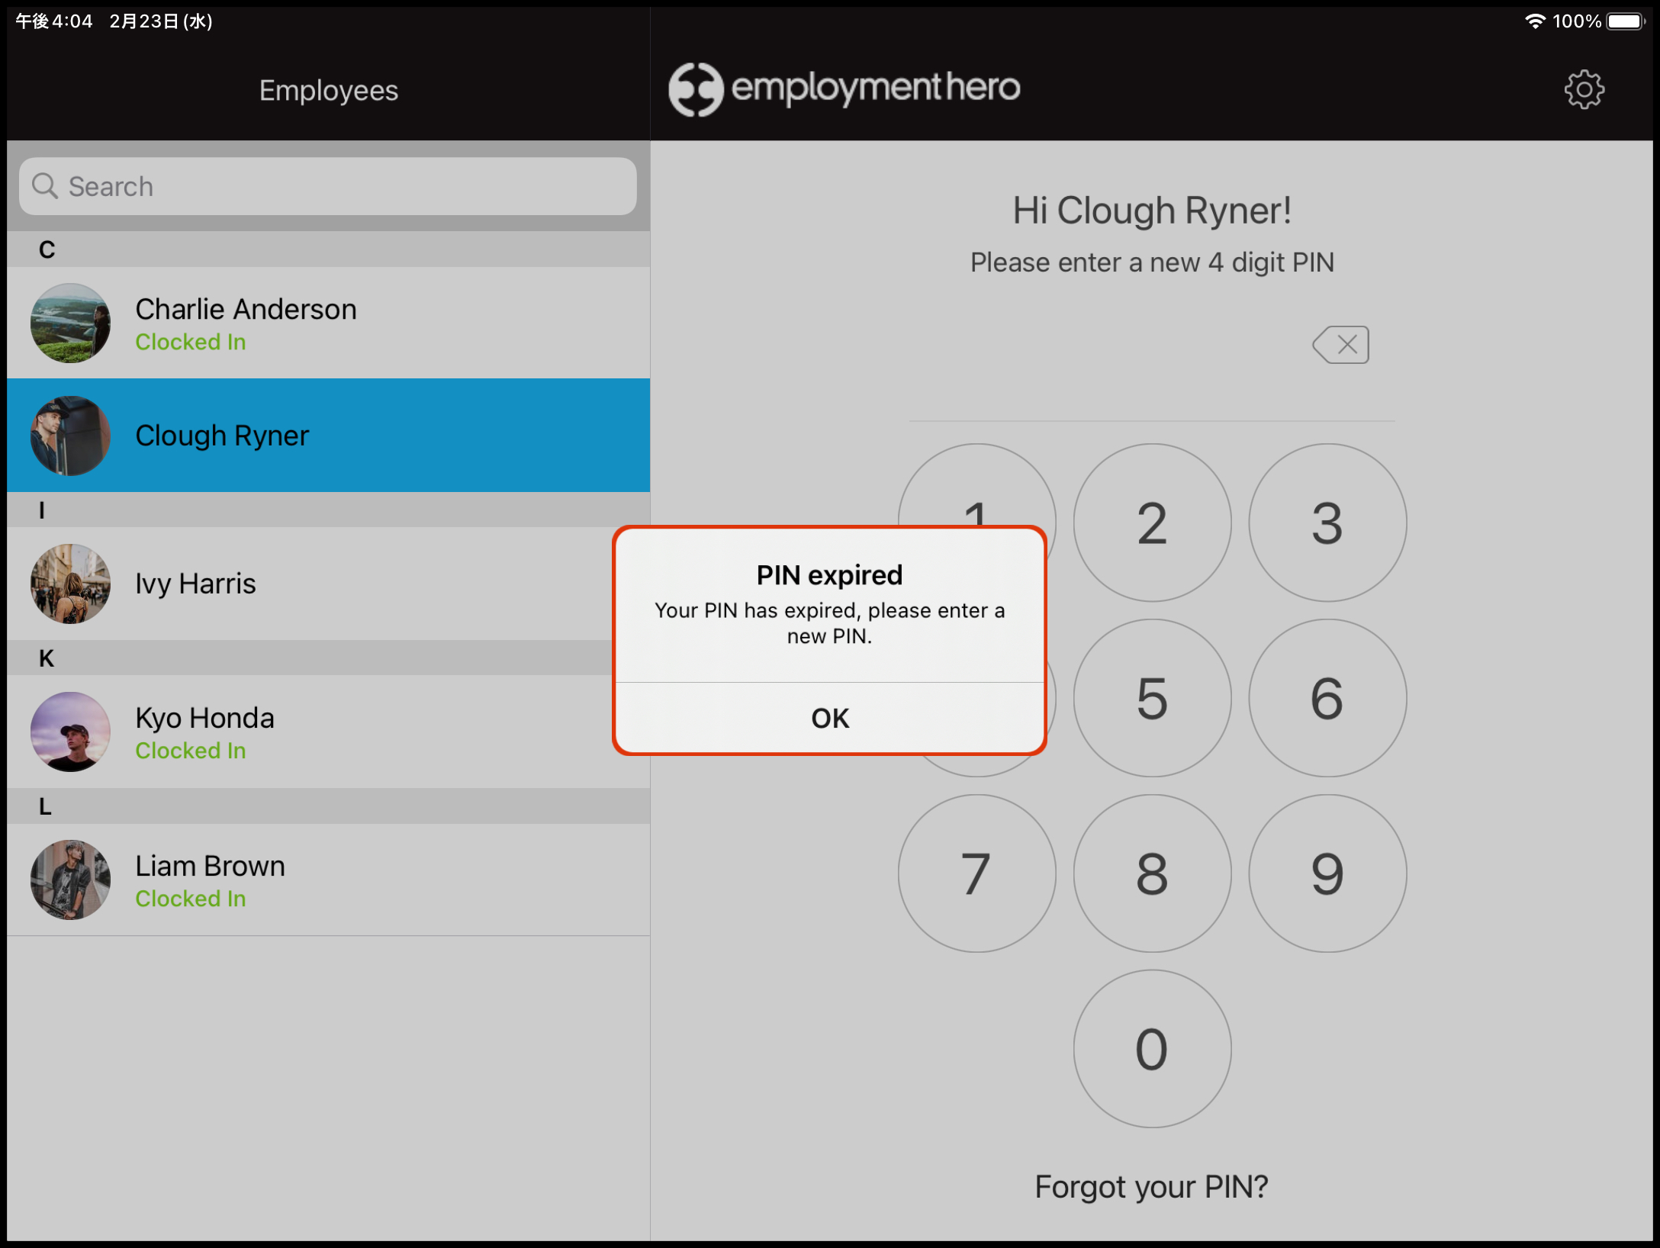
Task: Click the Employment Hero logo
Action: (x=844, y=88)
